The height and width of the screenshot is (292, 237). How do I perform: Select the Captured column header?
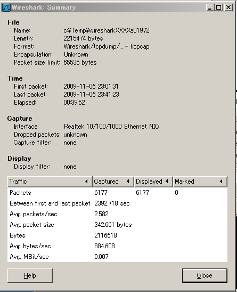coord(113,181)
